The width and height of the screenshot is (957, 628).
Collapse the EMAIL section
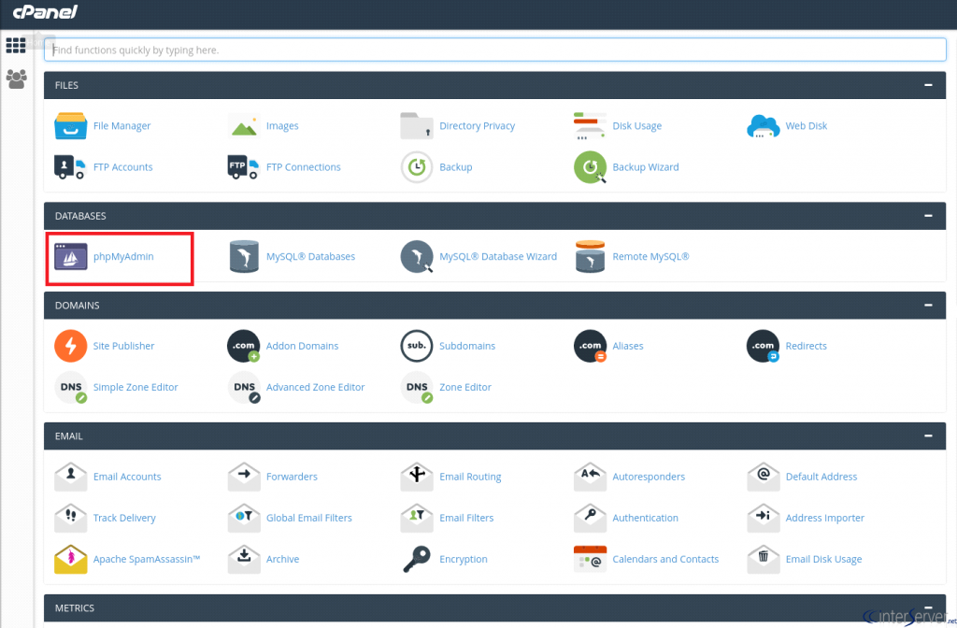[928, 435]
